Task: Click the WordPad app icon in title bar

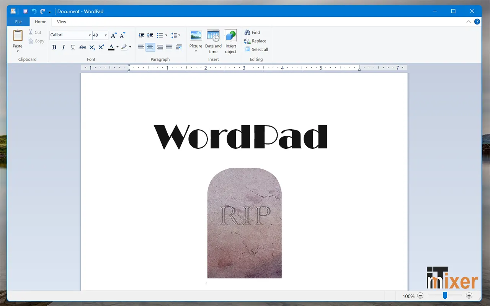Action: coord(13,11)
